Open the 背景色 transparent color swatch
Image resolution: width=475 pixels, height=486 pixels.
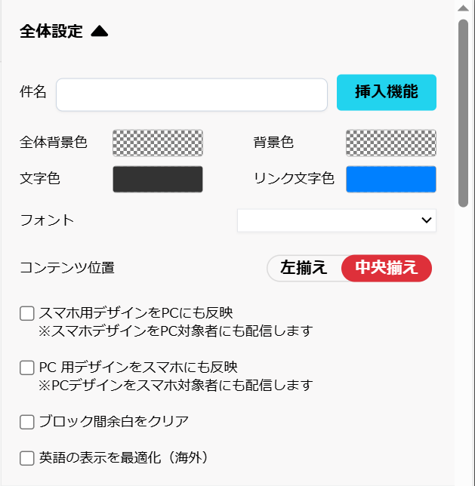point(391,142)
